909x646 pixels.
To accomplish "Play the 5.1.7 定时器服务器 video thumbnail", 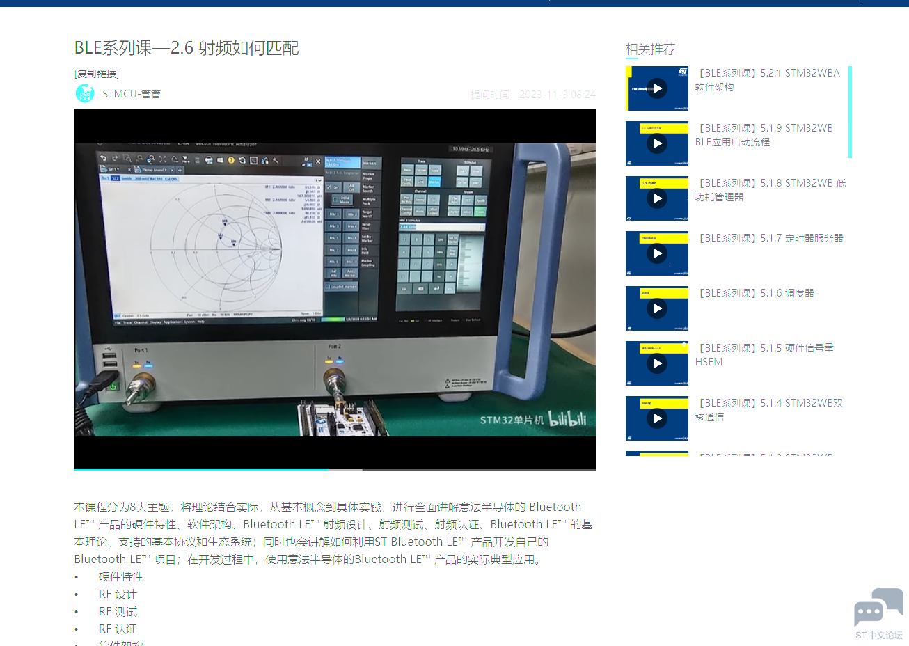I will click(657, 253).
